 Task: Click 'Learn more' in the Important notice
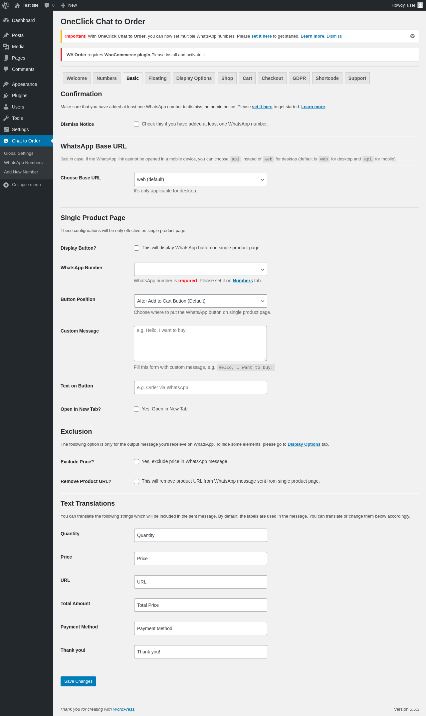tap(312, 36)
